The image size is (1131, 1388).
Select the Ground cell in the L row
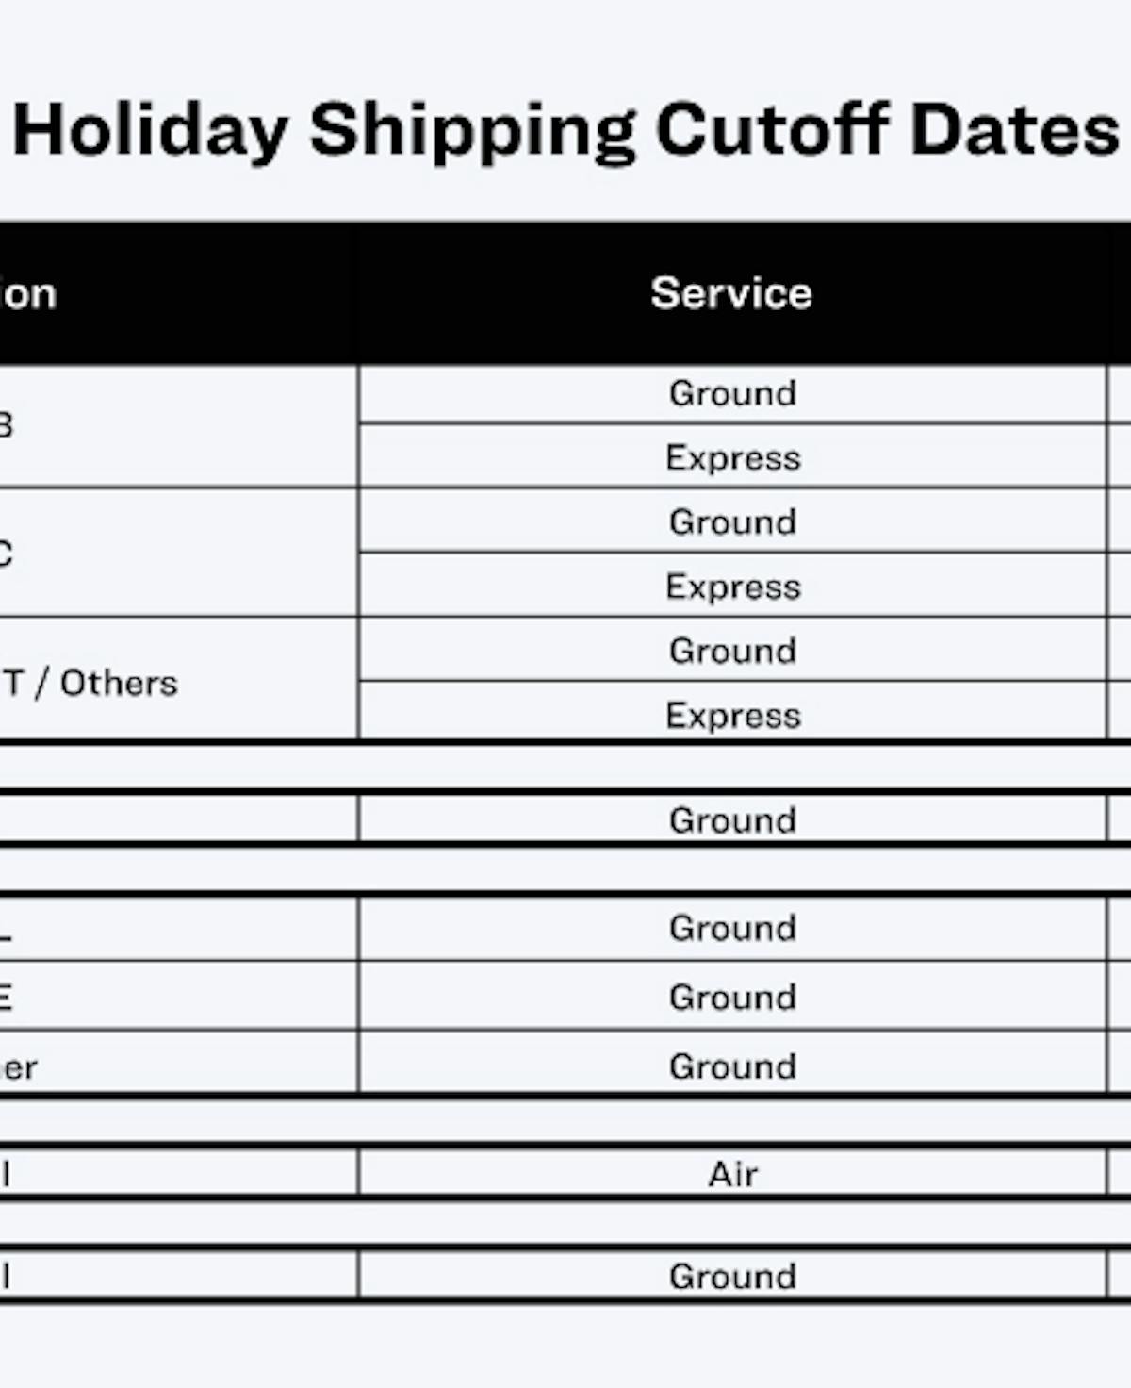pyautogui.click(x=732, y=928)
